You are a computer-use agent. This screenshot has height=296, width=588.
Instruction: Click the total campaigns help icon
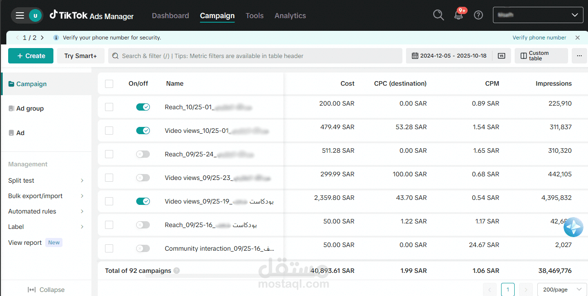[177, 271]
